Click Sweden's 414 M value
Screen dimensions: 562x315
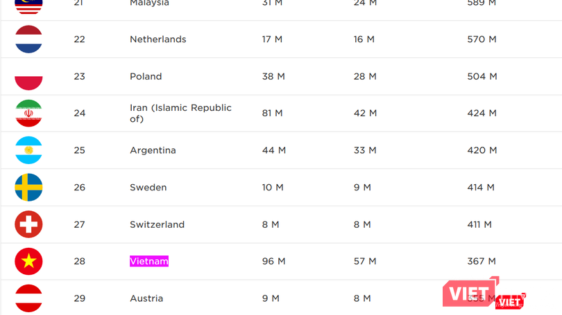pyautogui.click(x=481, y=187)
